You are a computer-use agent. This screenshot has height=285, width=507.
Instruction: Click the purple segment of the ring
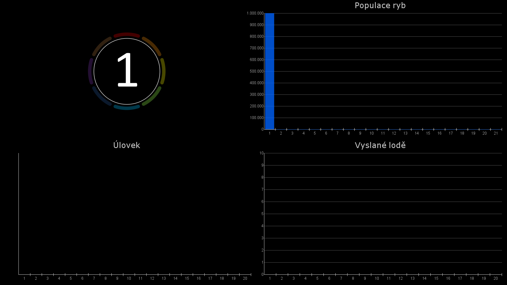(90, 71)
